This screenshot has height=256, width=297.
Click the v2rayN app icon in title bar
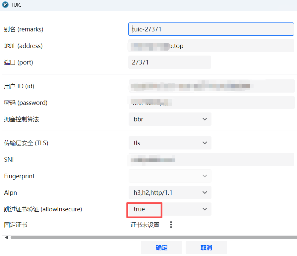click(x=5, y=5)
